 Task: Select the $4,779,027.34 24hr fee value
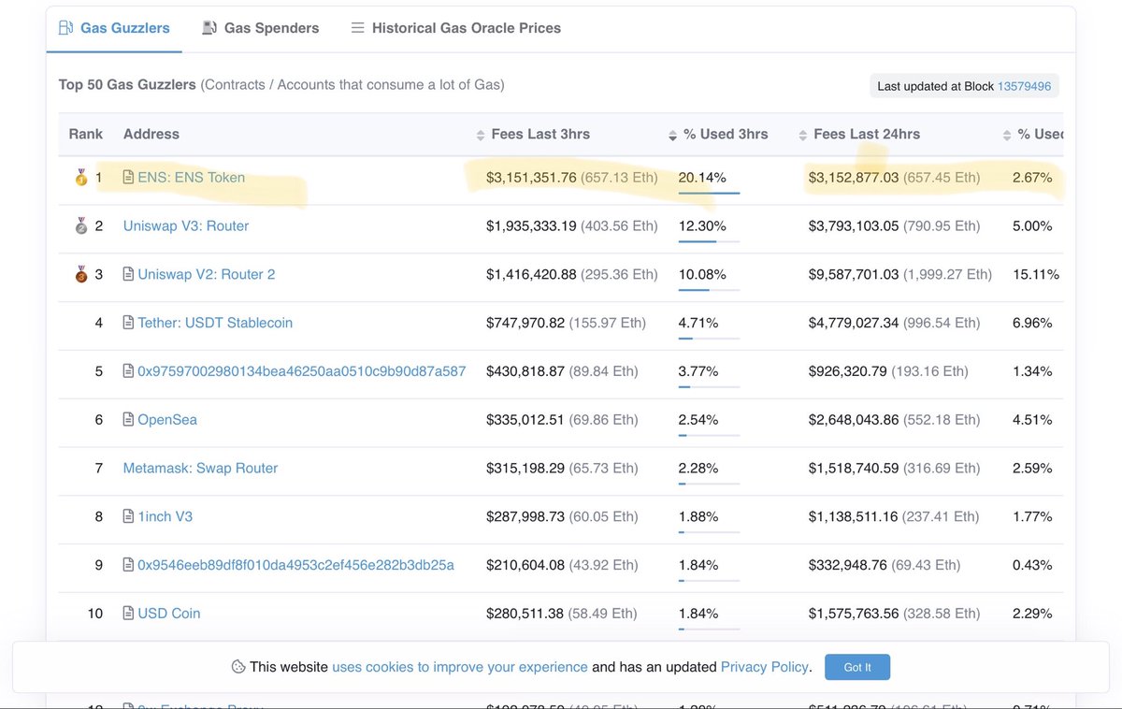[x=854, y=324]
